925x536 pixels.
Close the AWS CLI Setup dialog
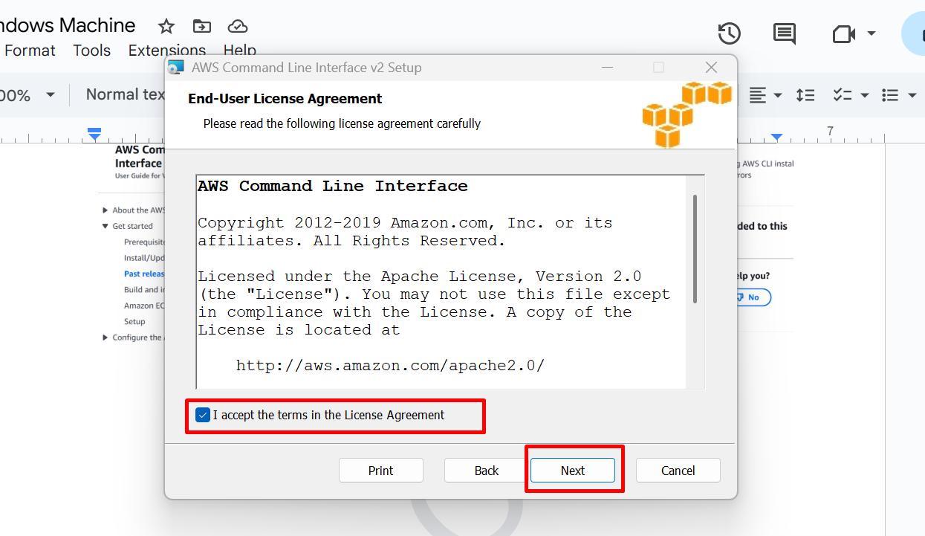[x=711, y=68]
